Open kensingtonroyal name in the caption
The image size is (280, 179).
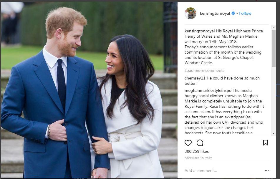tap(199, 31)
